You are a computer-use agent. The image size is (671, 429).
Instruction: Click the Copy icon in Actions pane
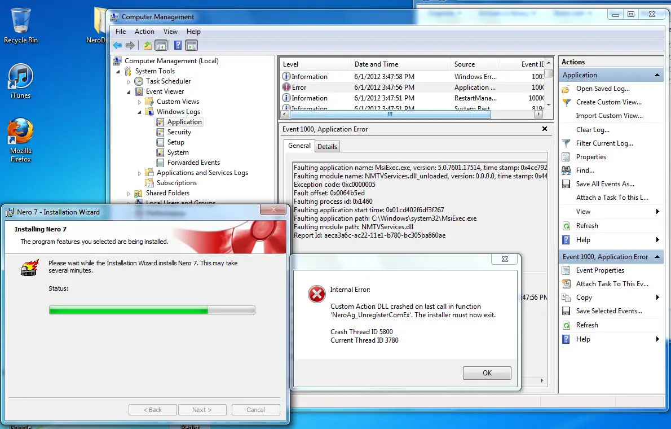(566, 298)
